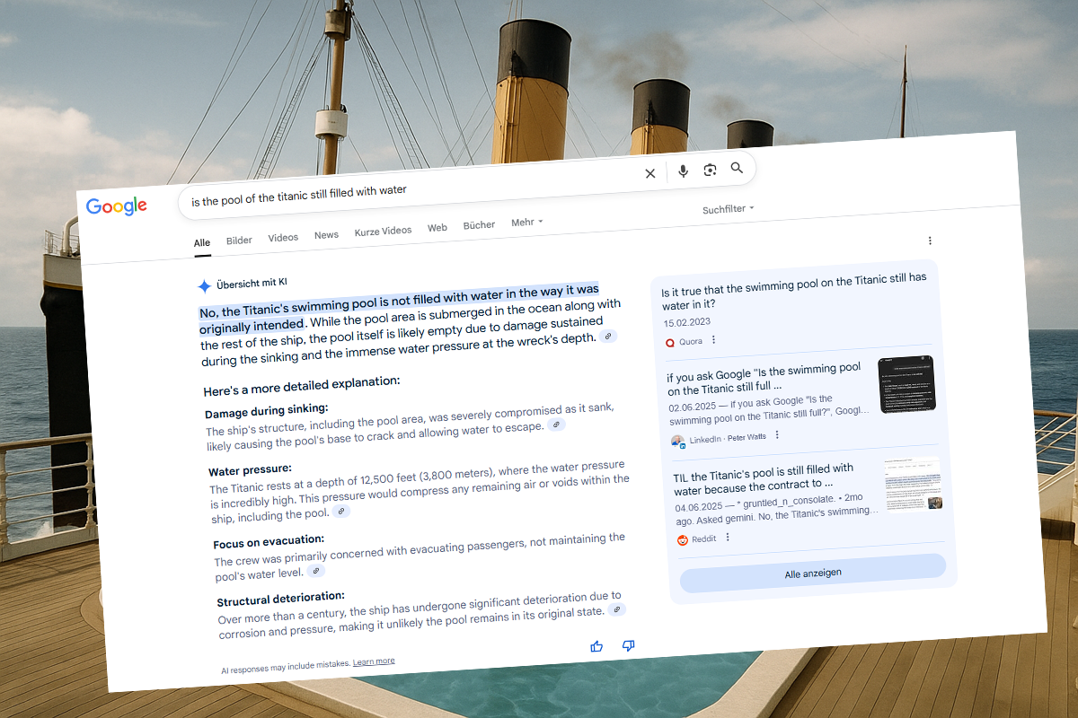Open the "TIL the Titanic's pool" Reddit result
The width and height of the screenshot is (1078, 718).
click(x=764, y=478)
